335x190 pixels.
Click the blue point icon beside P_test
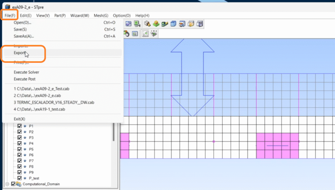(x=25, y=178)
